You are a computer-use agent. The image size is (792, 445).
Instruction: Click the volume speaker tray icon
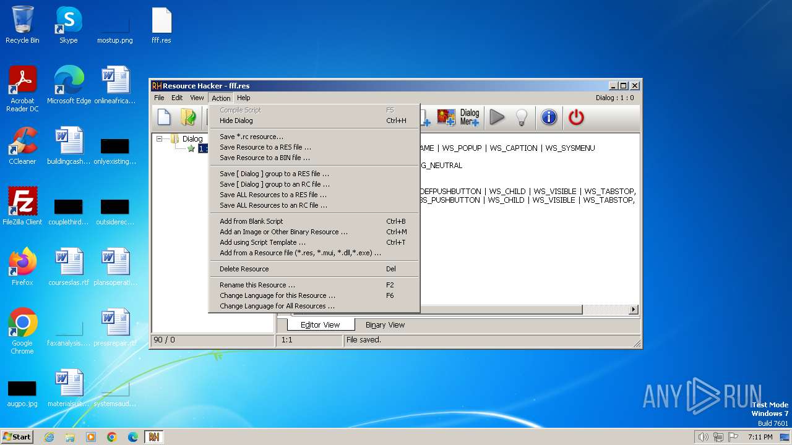pos(703,437)
